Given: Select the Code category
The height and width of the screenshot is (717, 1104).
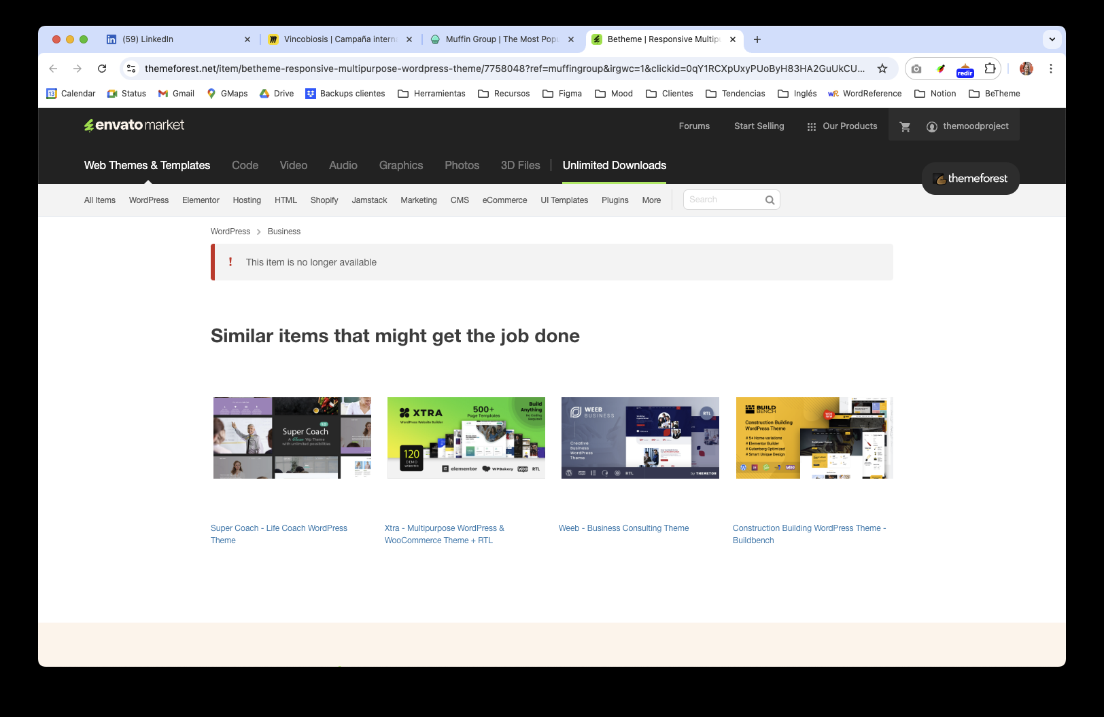Looking at the screenshot, I should pos(245,165).
